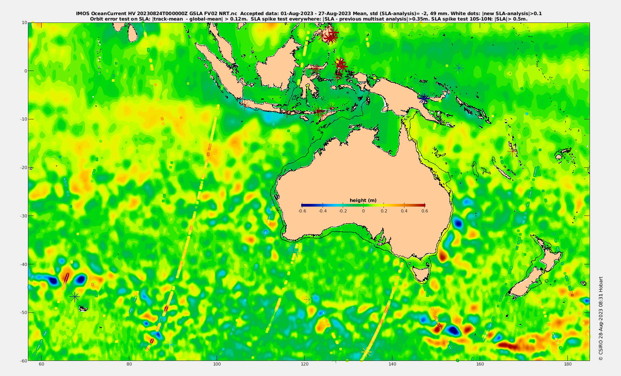Click the deep blue eddy off eastern Australia

pyautogui.click(x=458, y=223)
